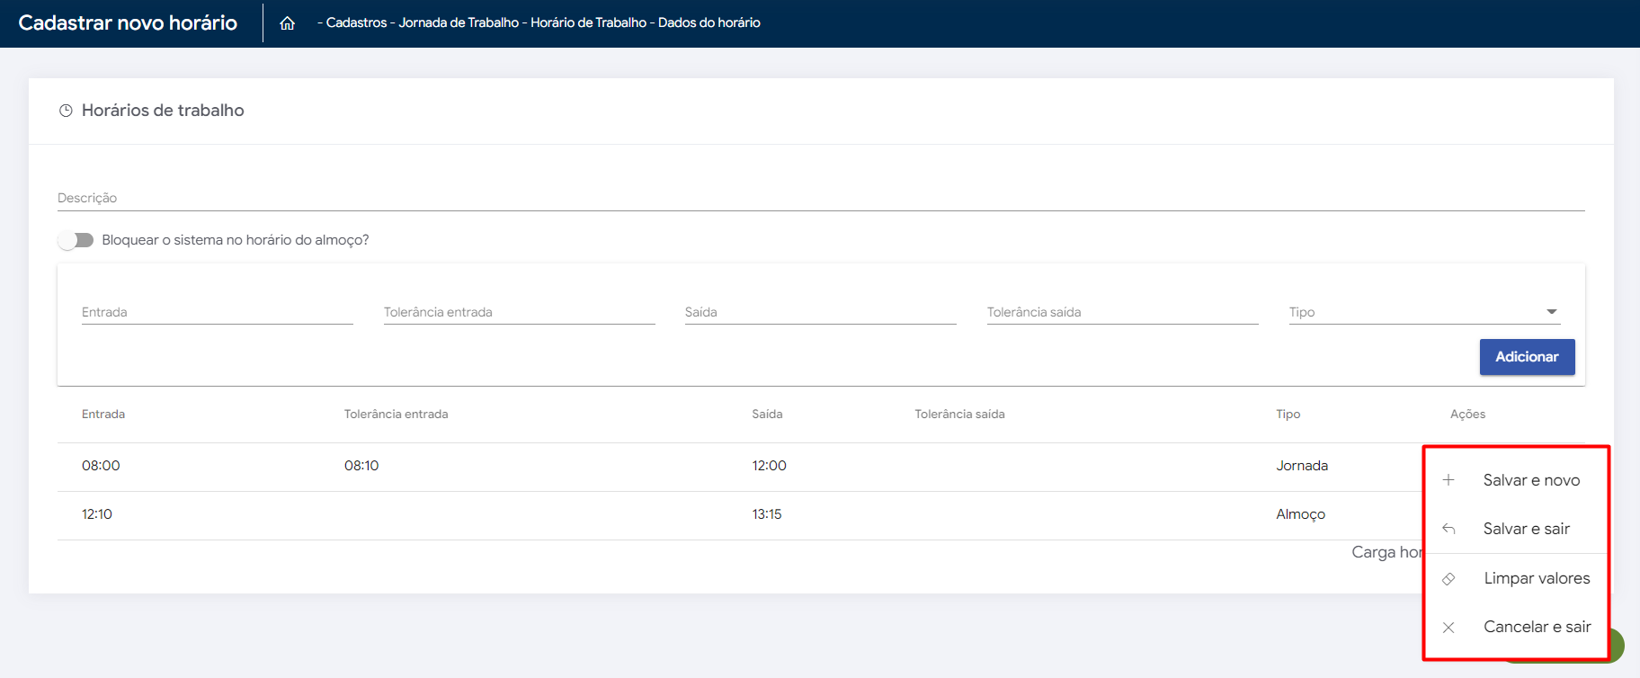
Task: Select the 12:10 Almoço table row
Action: (x=719, y=514)
